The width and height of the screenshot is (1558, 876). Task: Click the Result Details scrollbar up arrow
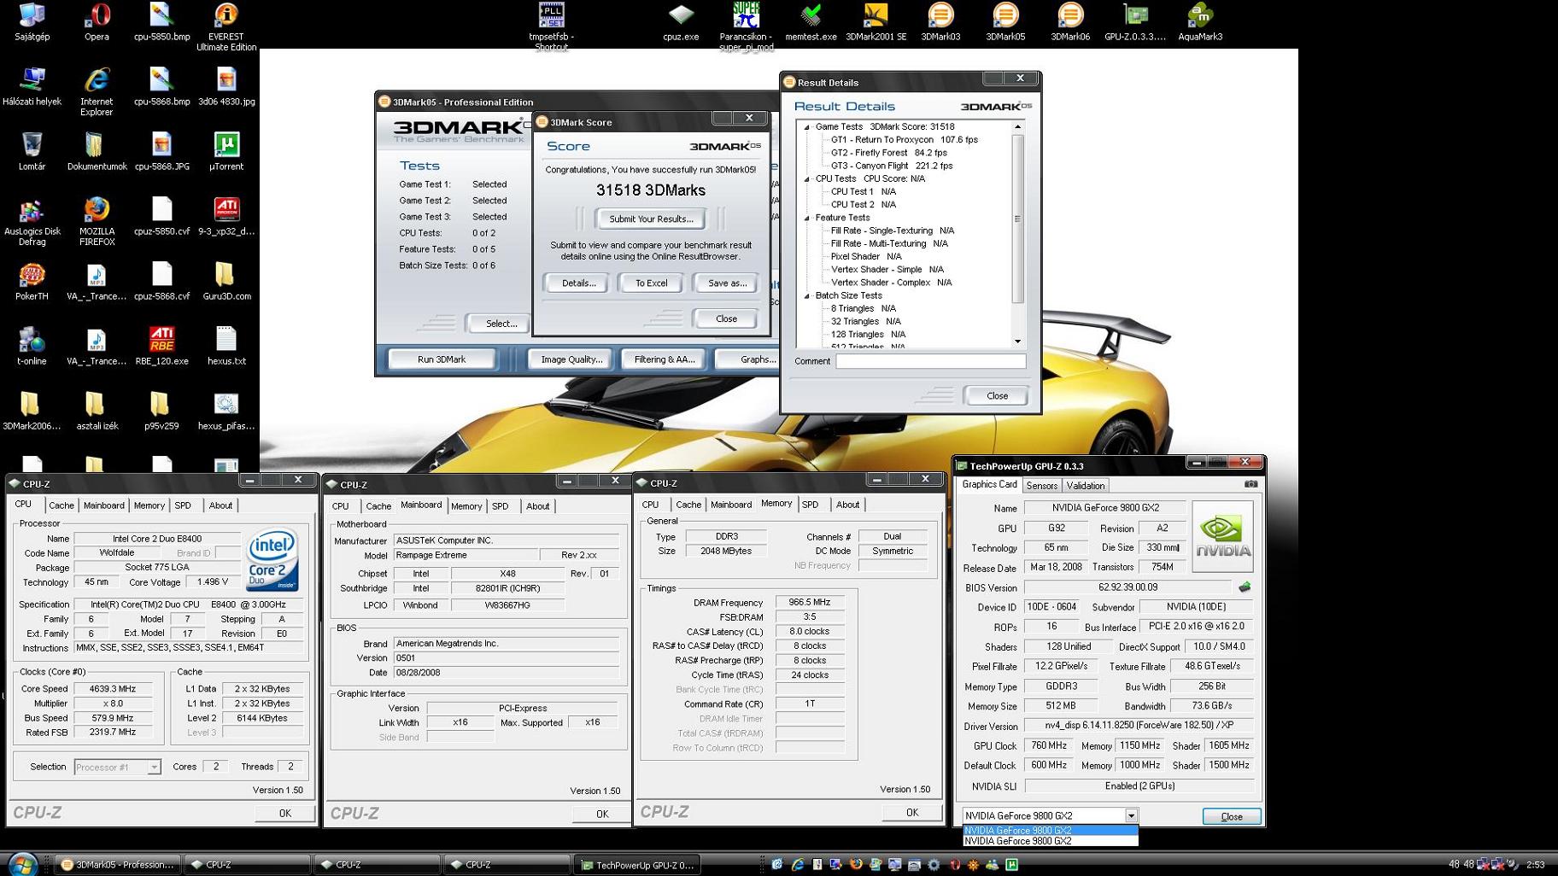(1017, 126)
